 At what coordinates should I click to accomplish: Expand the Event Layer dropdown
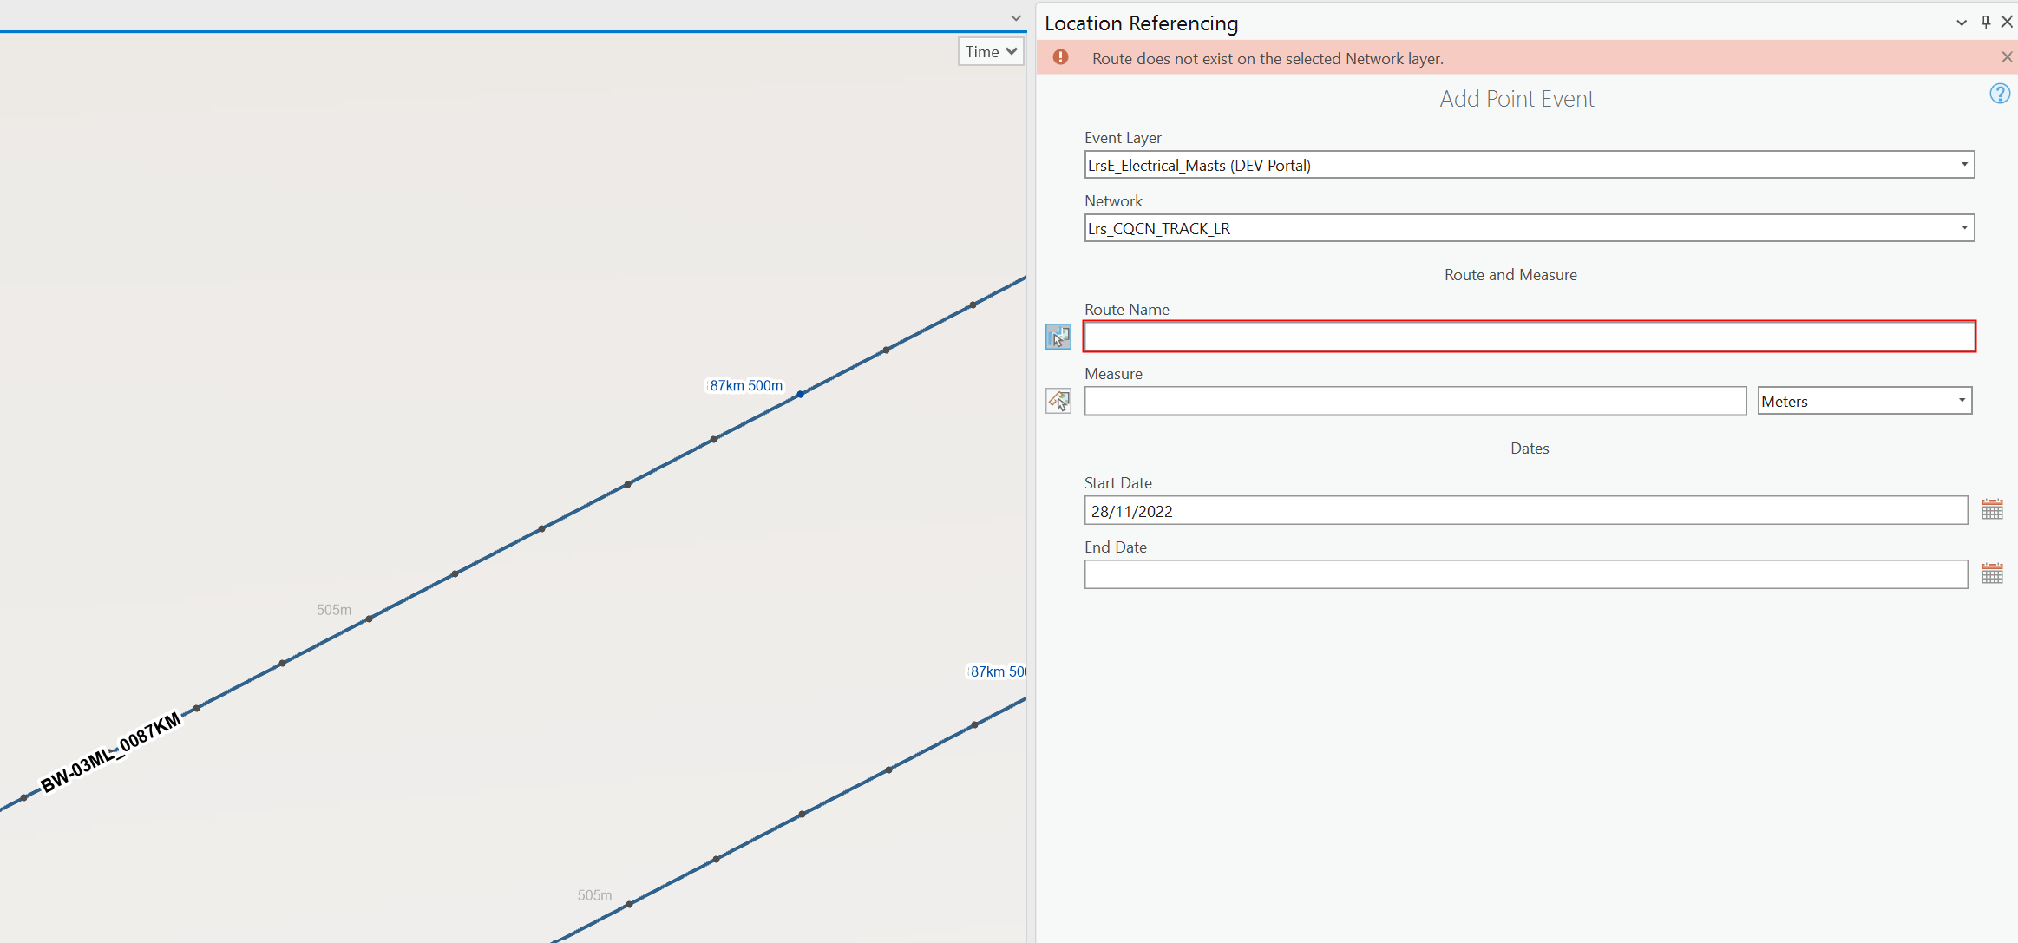[1964, 165]
